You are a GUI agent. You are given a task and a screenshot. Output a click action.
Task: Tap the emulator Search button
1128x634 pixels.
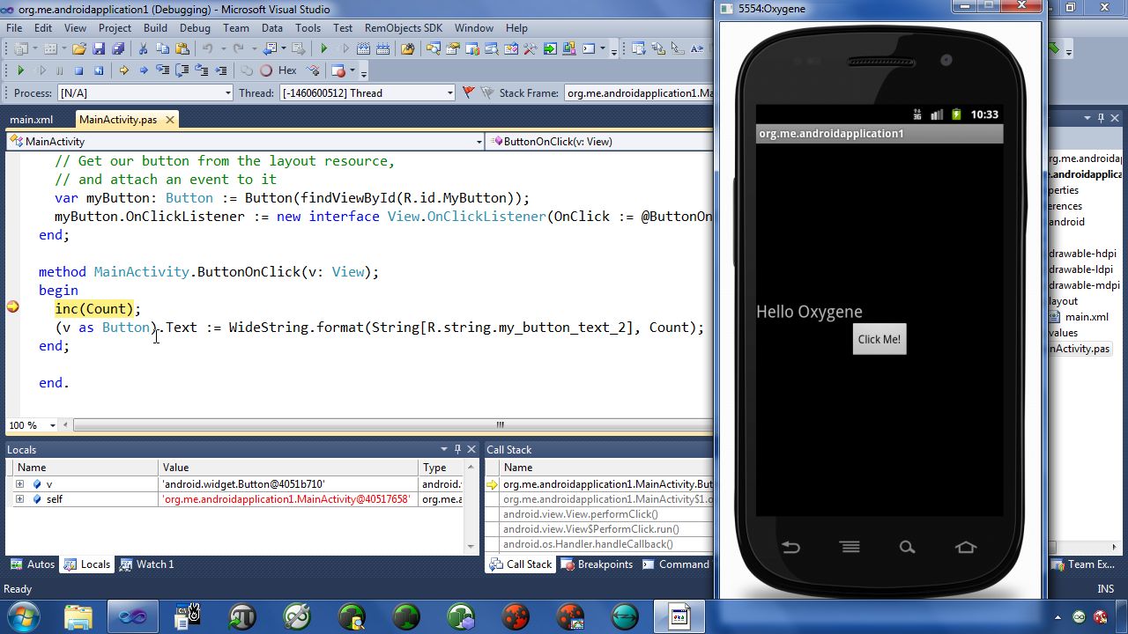[x=907, y=548]
